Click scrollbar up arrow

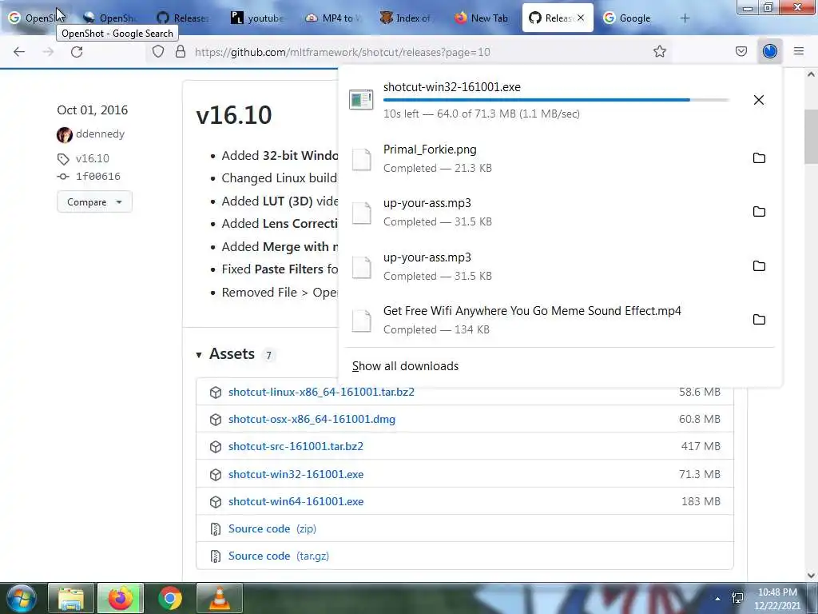(811, 74)
